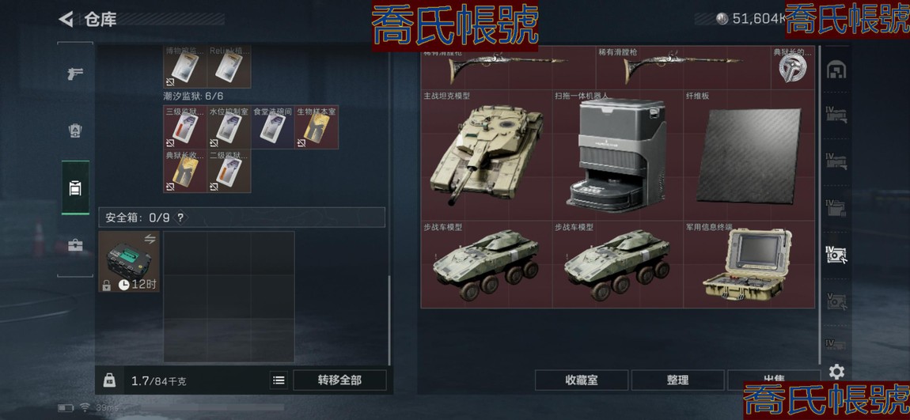Select the highlighted IV safe storage tab icon

pos(836,254)
